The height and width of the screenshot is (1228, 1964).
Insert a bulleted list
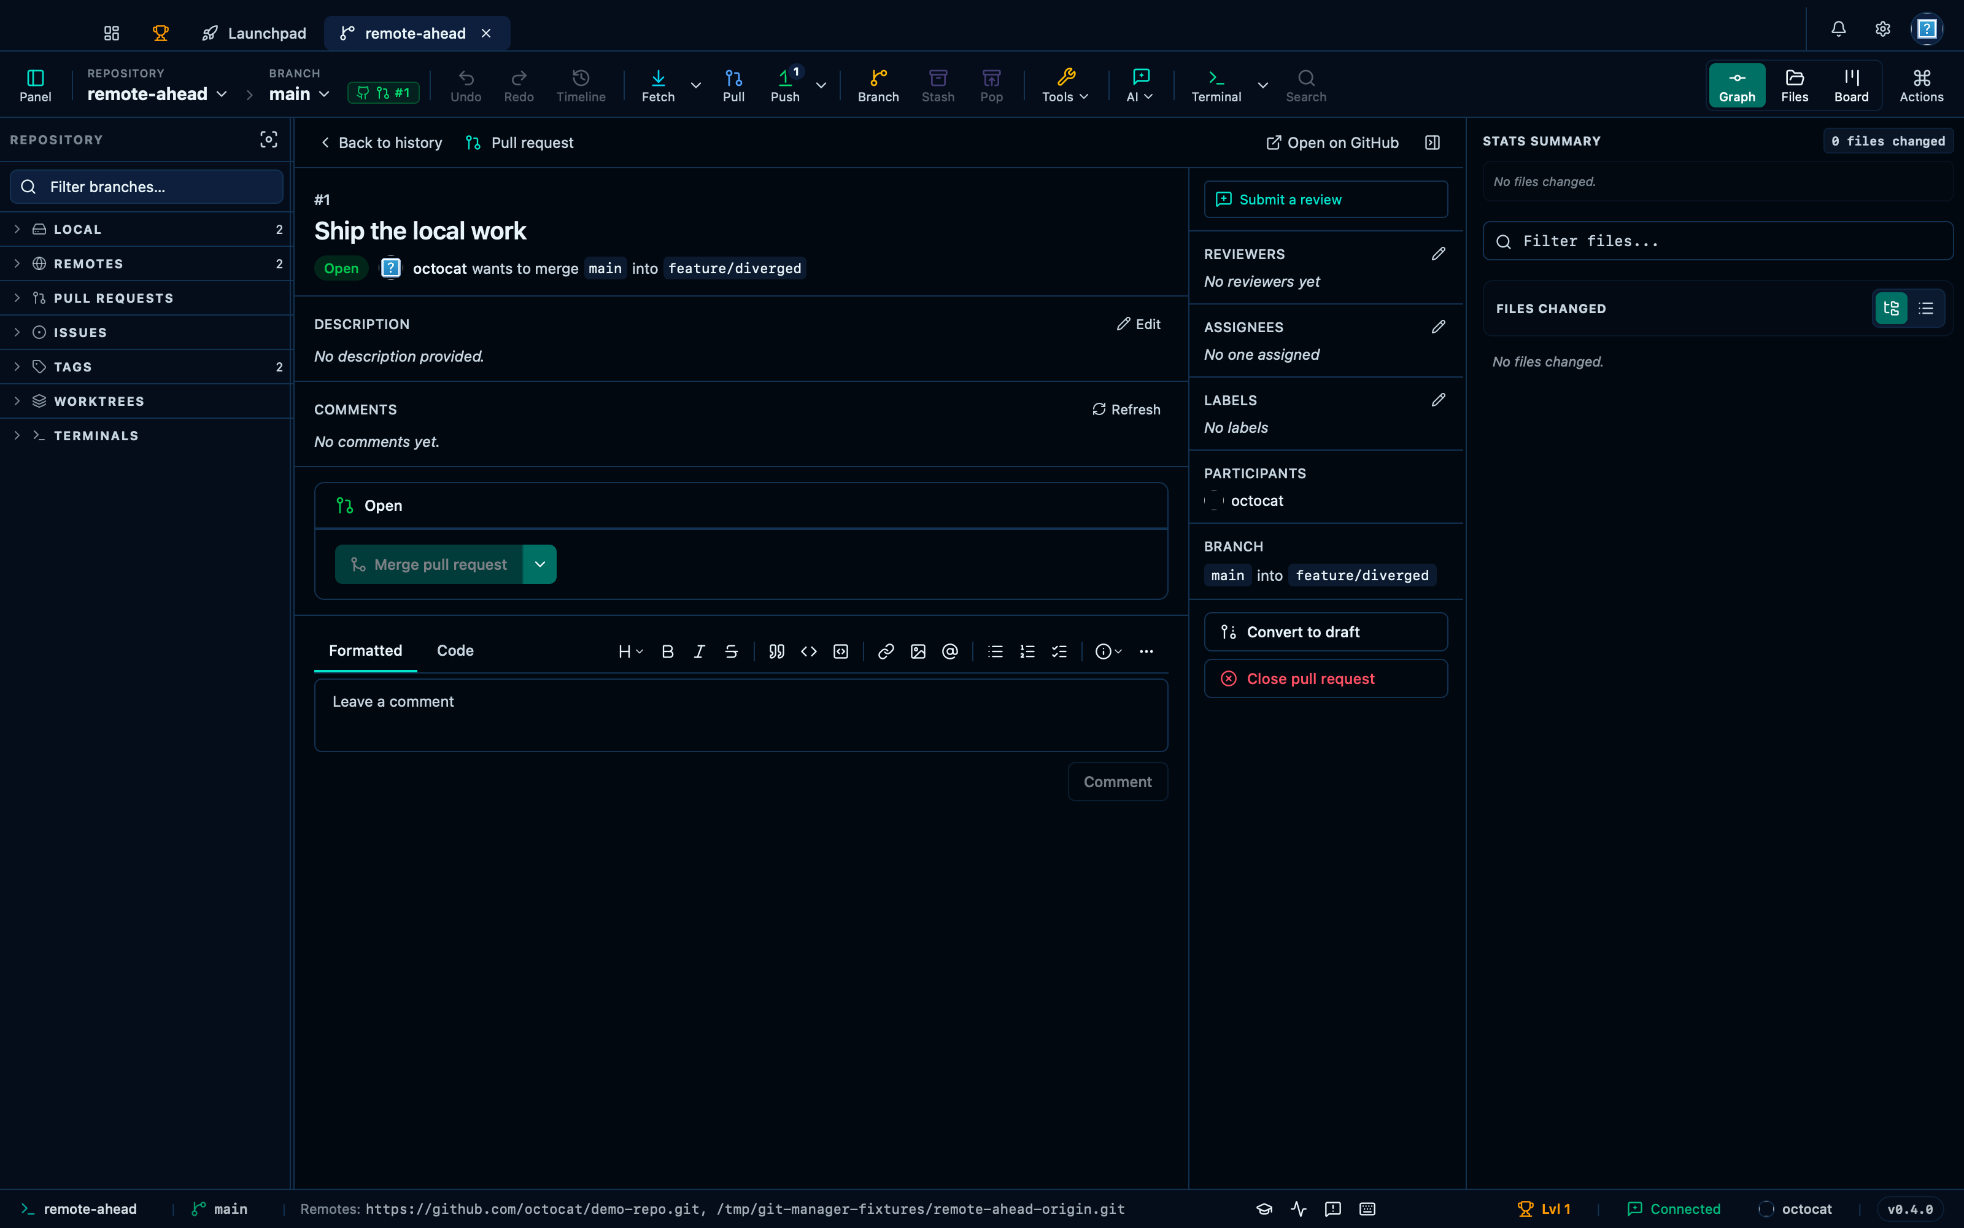point(995,651)
